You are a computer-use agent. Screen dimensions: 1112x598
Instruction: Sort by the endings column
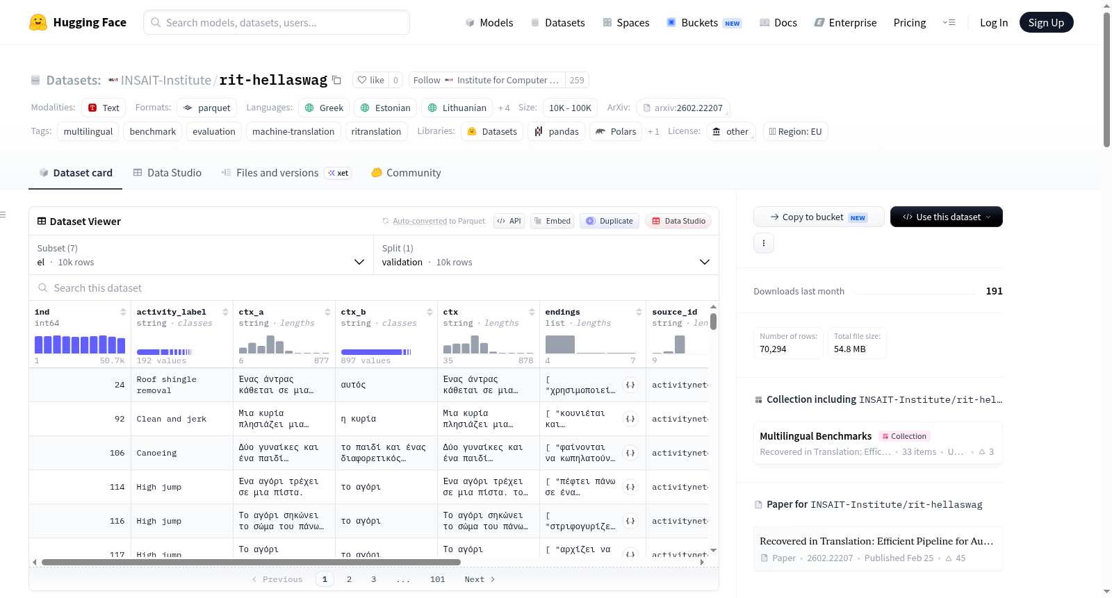coord(639,312)
